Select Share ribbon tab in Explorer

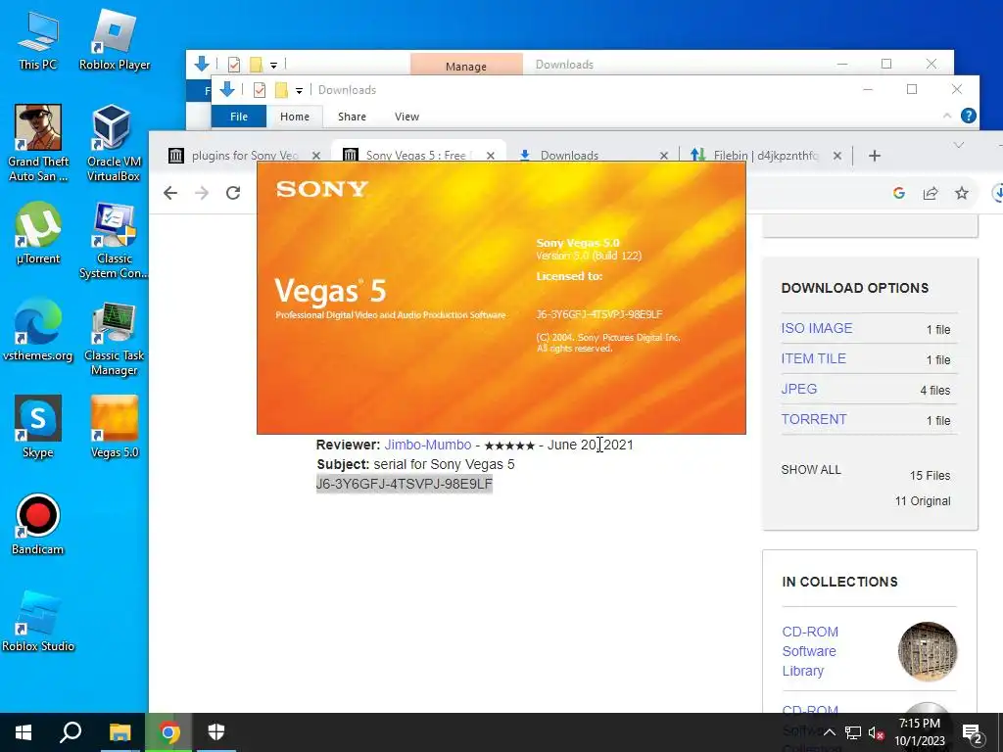352,117
